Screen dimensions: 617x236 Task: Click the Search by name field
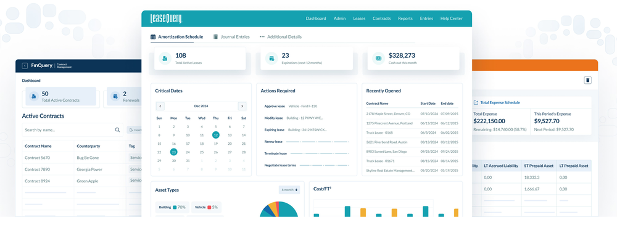click(72, 130)
